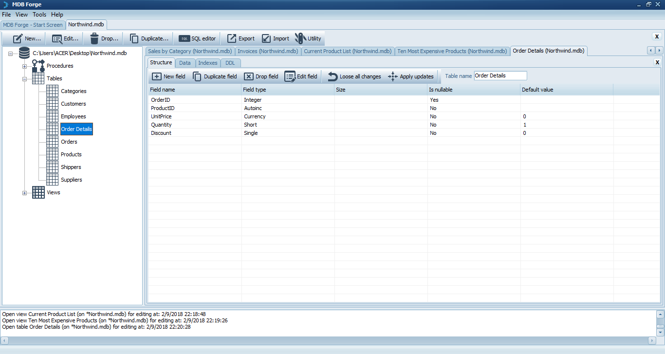Viewport: 665px width, 354px height.
Task: Click the Table name input field
Action: (500, 76)
